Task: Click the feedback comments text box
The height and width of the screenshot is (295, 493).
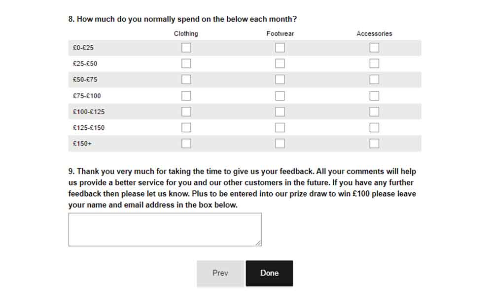Action: click(x=165, y=230)
